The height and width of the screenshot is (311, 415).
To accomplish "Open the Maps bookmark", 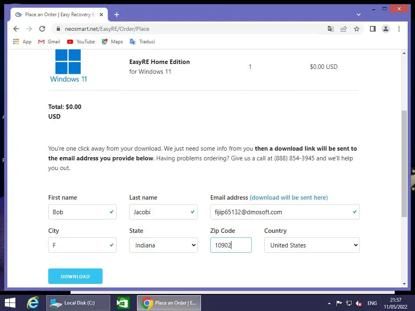I will click(113, 42).
